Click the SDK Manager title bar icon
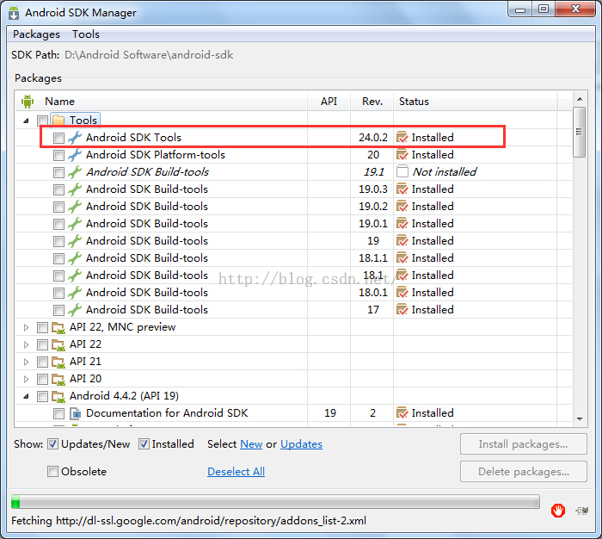The width and height of the screenshot is (602, 539). pos(14,13)
